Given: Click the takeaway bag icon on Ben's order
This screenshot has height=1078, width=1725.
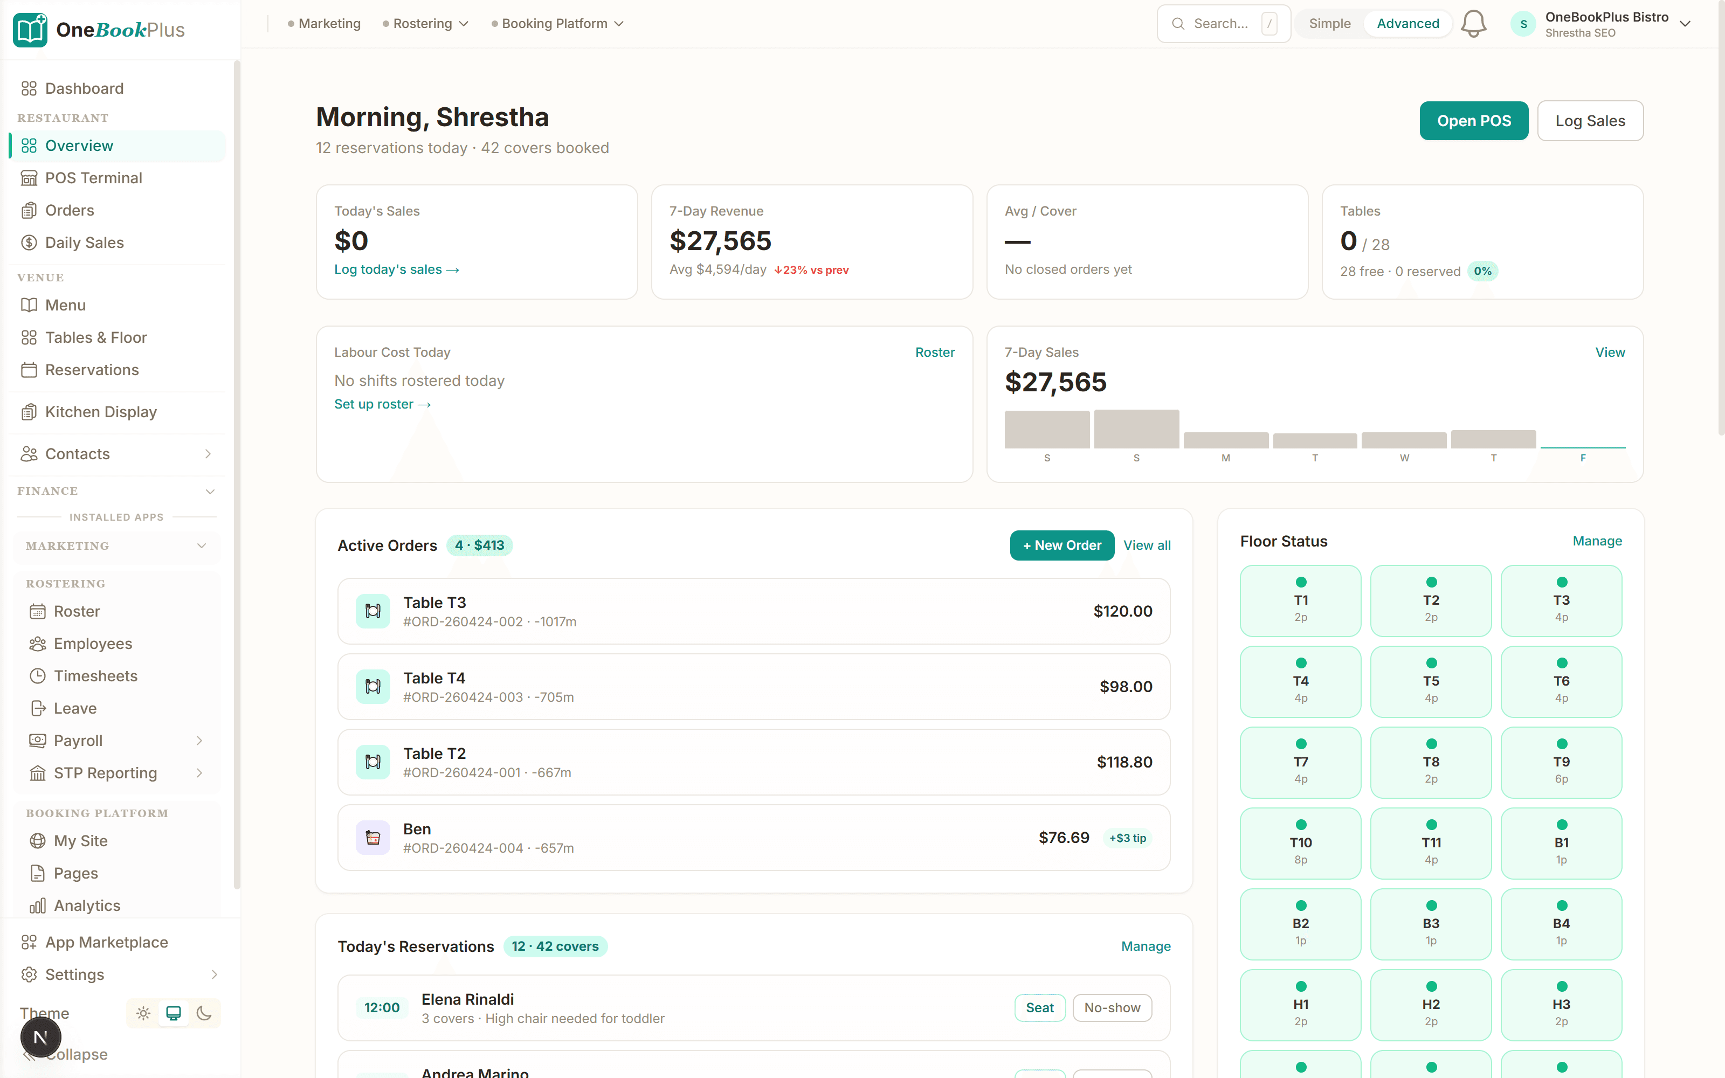Looking at the screenshot, I should click(x=373, y=838).
